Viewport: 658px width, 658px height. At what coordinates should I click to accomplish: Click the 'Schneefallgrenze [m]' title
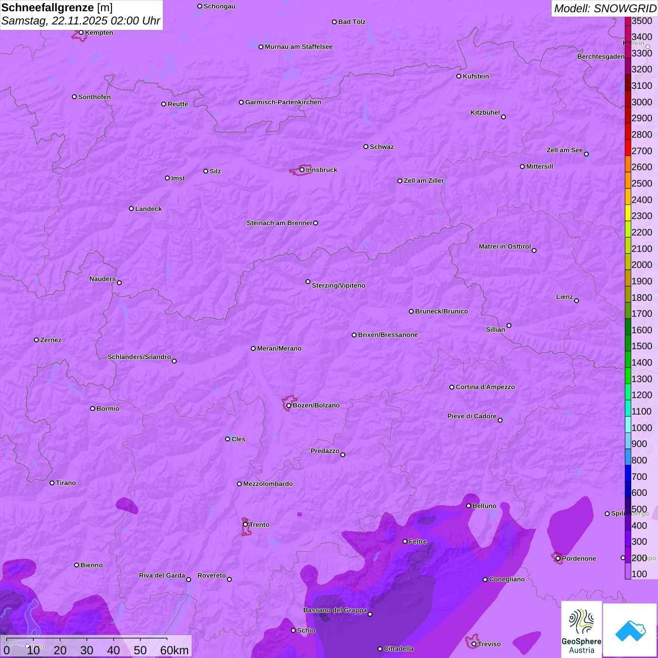[57, 8]
